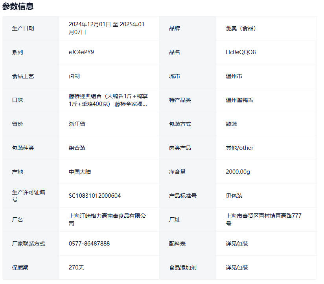Click the city value 温州市
The height and width of the screenshot is (284, 324).
234,76
